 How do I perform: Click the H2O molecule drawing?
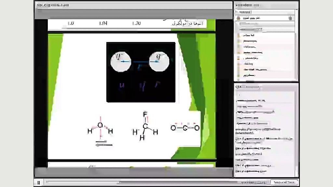[100, 131]
